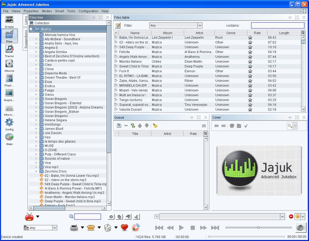Open the Simple perspective
The image size is (309, 241).
(x=9, y=21)
